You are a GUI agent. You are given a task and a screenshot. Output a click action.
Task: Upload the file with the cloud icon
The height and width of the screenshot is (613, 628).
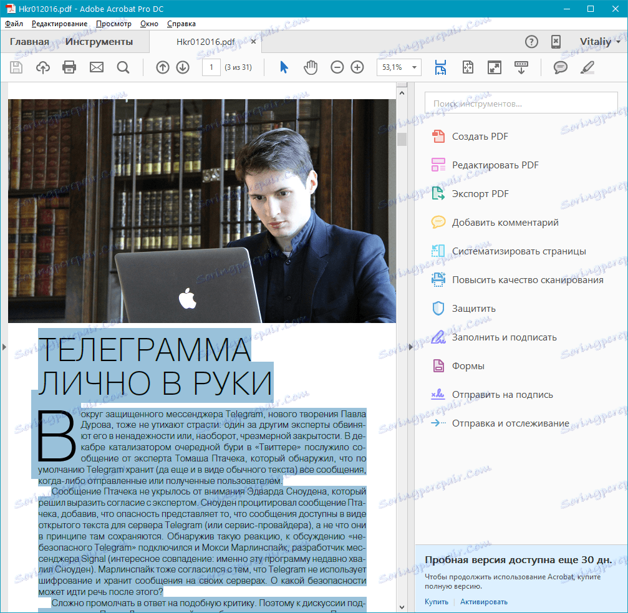(x=43, y=67)
